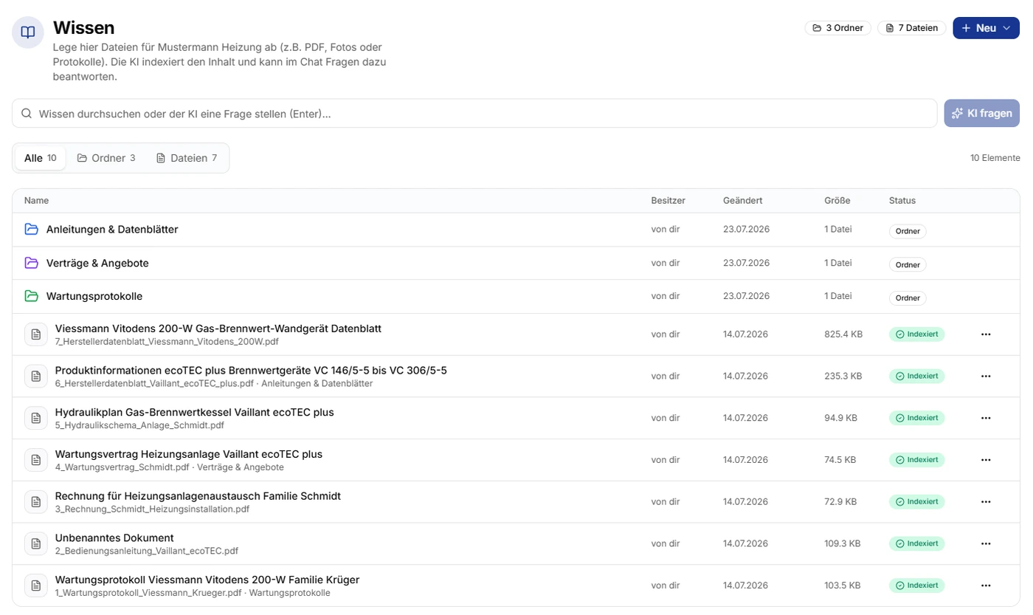The width and height of the screenshot is (1033, 615).
Task: Switch to the Dateien tab
Action: point(187,158)
